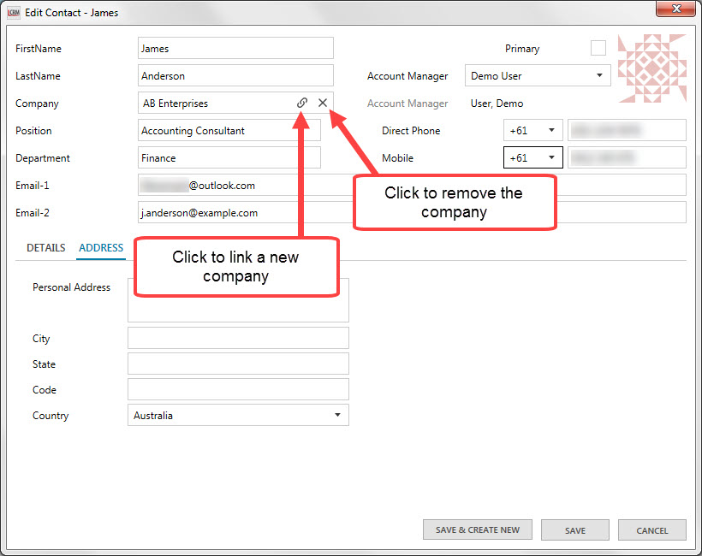This screenshot has width=702, height=556.
Task: Expand Mobile country code dropdown
Action: pyautogui.click(x=532, y=158)
